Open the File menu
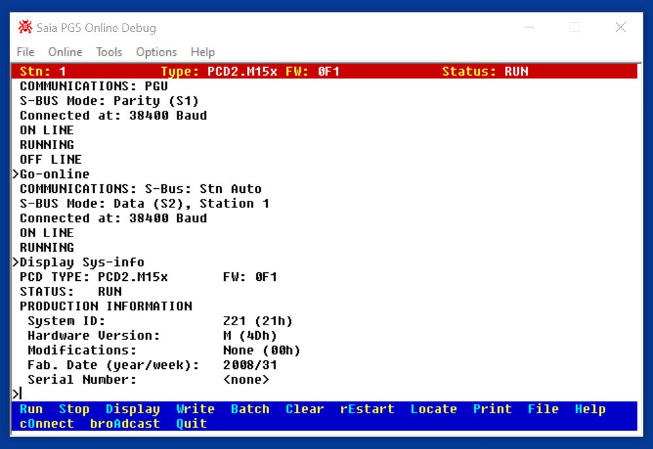Viewport: 653px width, 449px height. coord(25,52)
